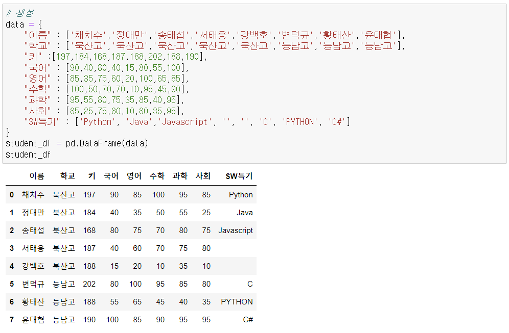
Task: Click height value 197 for 채치수
Action: point(89,195)
